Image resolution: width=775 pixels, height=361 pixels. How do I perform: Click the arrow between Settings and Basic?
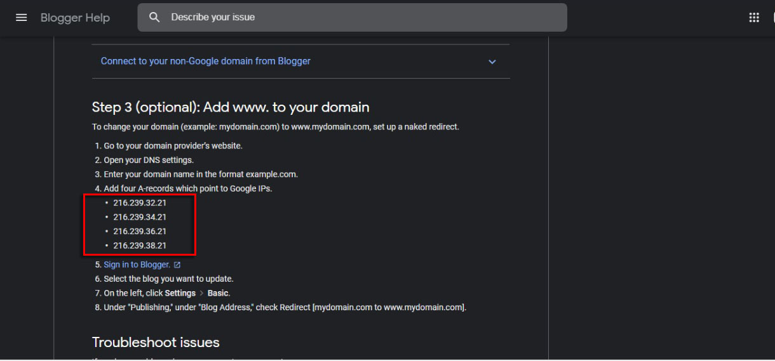pos(202,293)
